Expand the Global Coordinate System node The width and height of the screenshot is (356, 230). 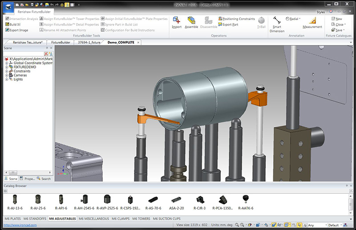[x=6, y=63]
